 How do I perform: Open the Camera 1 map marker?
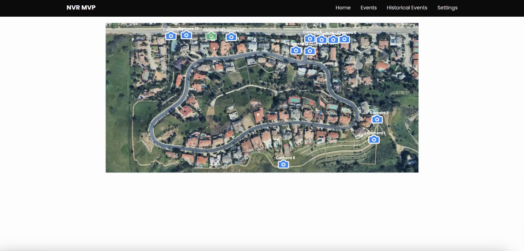[x=374, y=140]
